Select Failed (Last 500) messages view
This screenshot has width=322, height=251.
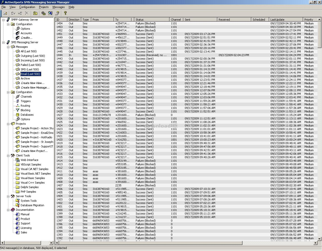click(x=31, y=65)
